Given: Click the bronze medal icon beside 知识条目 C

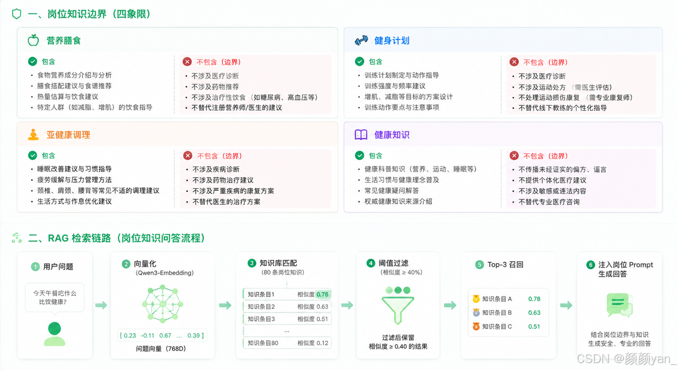Looking at the screenshot, I should pos(476,327).
